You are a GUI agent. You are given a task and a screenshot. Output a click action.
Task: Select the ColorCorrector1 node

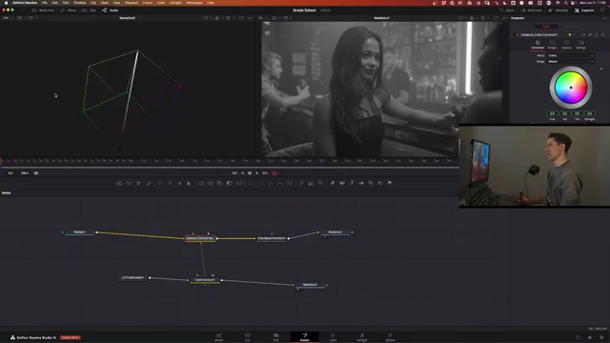205,280
